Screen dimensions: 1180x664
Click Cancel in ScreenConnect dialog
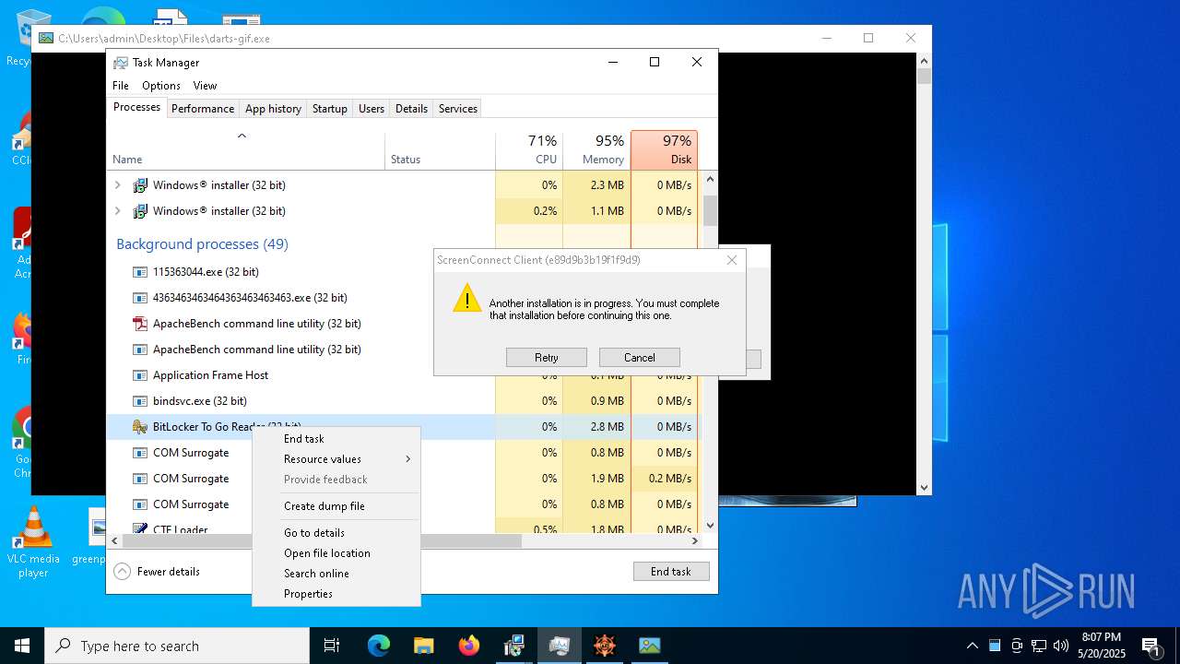tap(640, 358)
